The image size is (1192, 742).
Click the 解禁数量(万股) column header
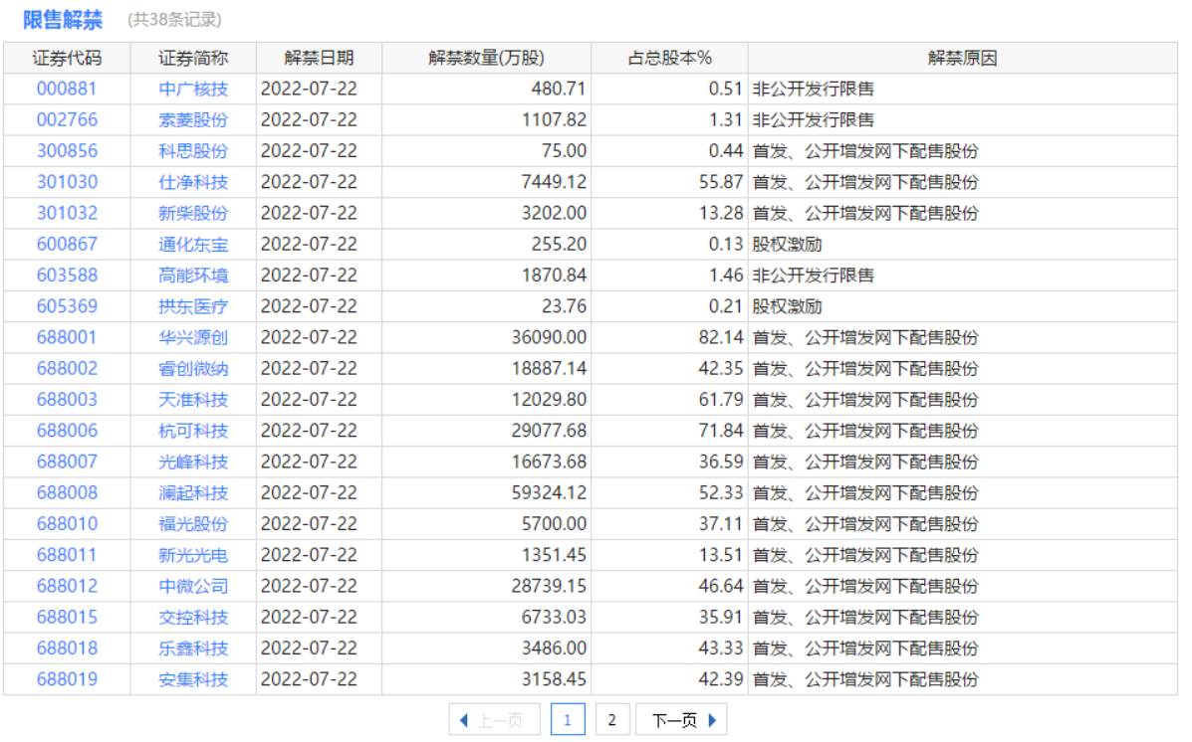point(486,58)
